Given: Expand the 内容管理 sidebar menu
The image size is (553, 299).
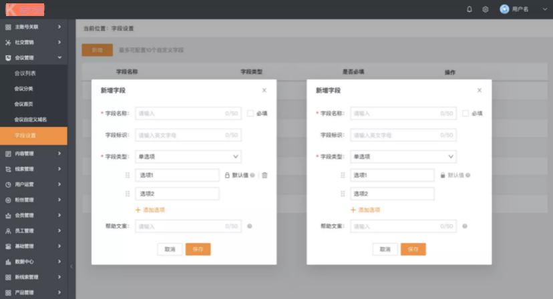Looking at the screenshot, I should [33, 154].
